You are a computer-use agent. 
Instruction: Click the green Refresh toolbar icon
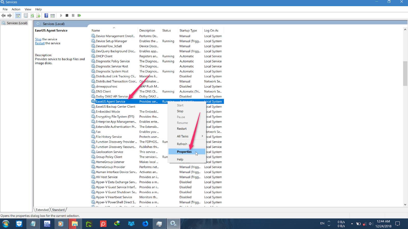(x=32, y=16)
